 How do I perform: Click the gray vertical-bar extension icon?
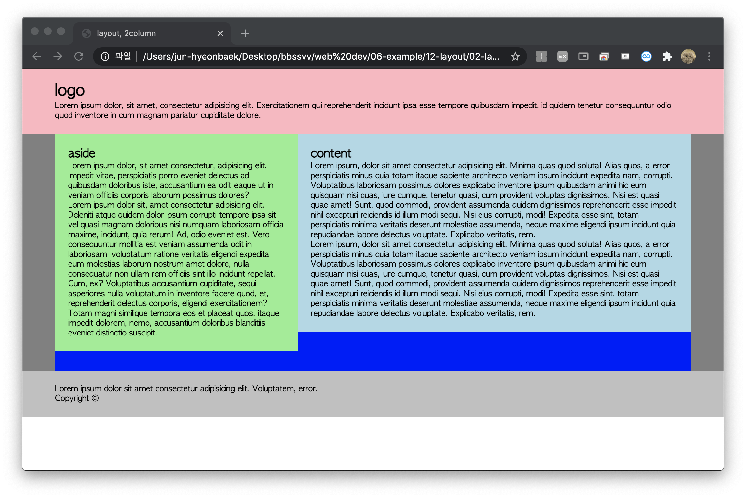(x=541, y=56)
